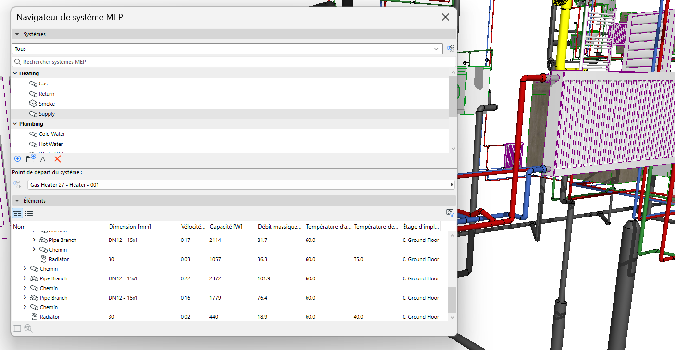The image size is (675, 350).
Task: Click the systems list scroll-down arrow
Action: (x=453, y=149)
